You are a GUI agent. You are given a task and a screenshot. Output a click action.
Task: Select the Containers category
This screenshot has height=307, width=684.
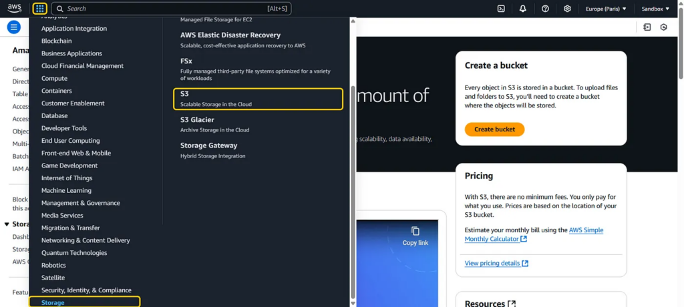[57, 91]
